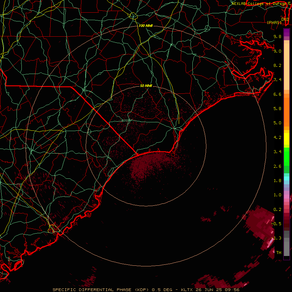Click the 3.4 value on color scale

(277, 152)
